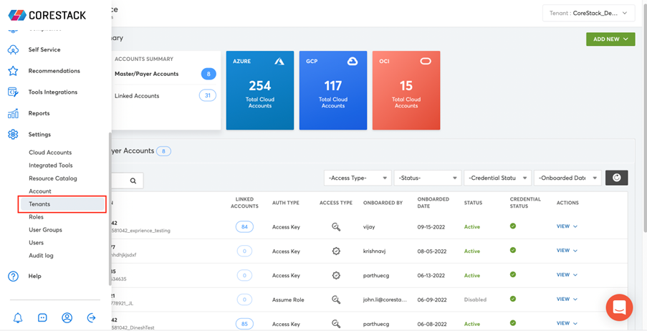647x331 pixels.
Task: Select Tenants under Settings
Action: [x=62, y=204]
